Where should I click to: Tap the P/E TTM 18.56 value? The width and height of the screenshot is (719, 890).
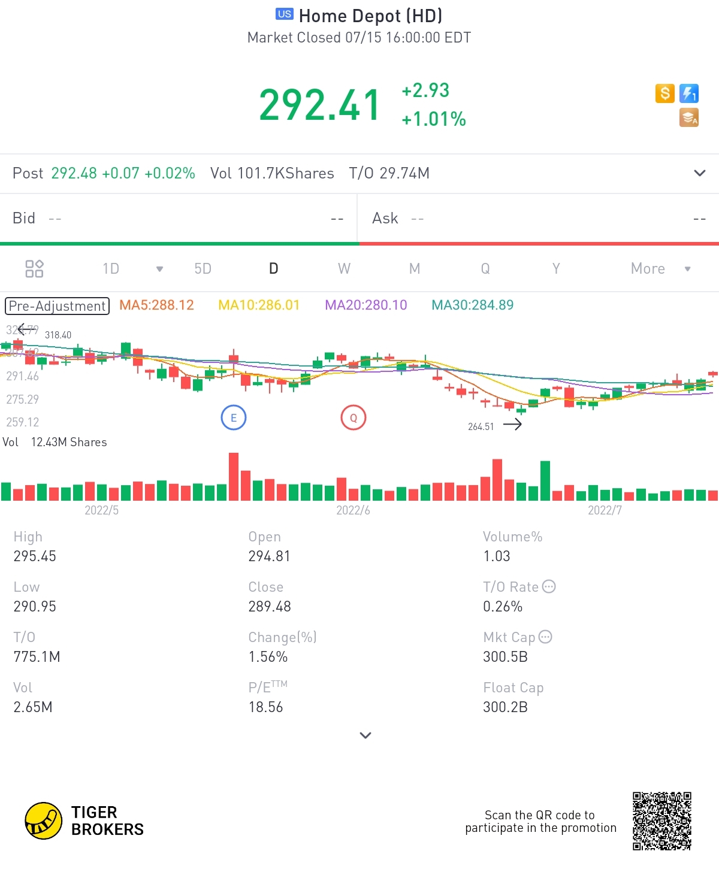click(265, 707)
